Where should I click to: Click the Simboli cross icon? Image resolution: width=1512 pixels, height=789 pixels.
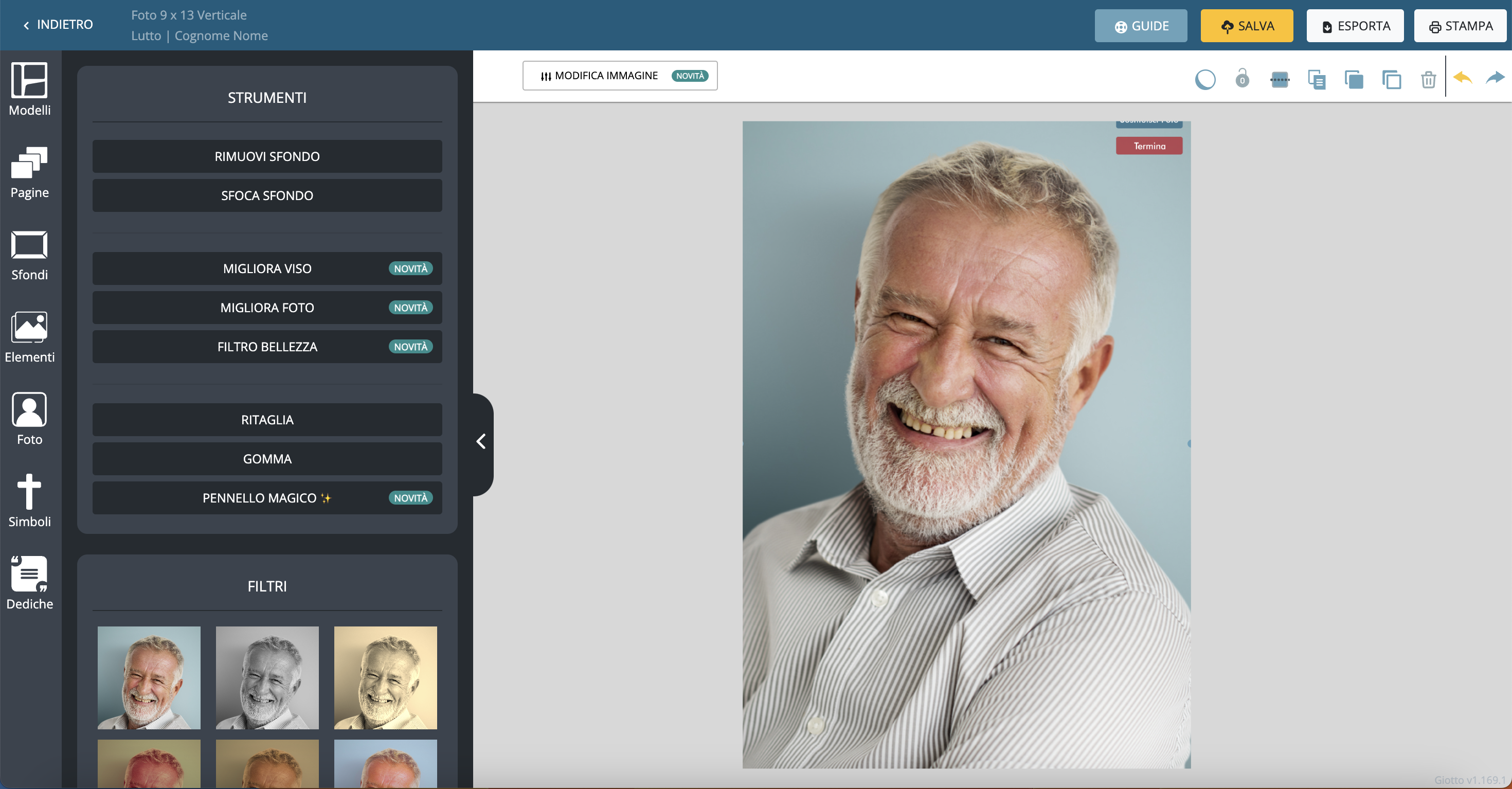29,492
